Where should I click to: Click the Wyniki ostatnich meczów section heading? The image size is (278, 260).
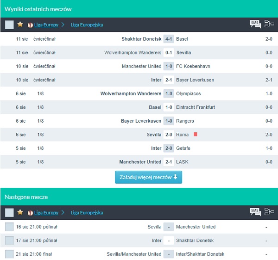[x=38, y=9]
